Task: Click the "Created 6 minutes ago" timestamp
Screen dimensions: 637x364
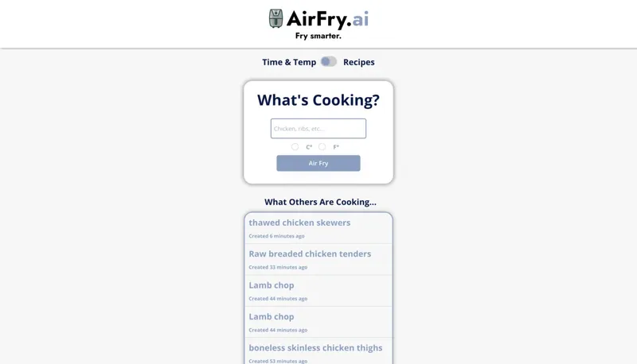Action: tap(276, 236)
